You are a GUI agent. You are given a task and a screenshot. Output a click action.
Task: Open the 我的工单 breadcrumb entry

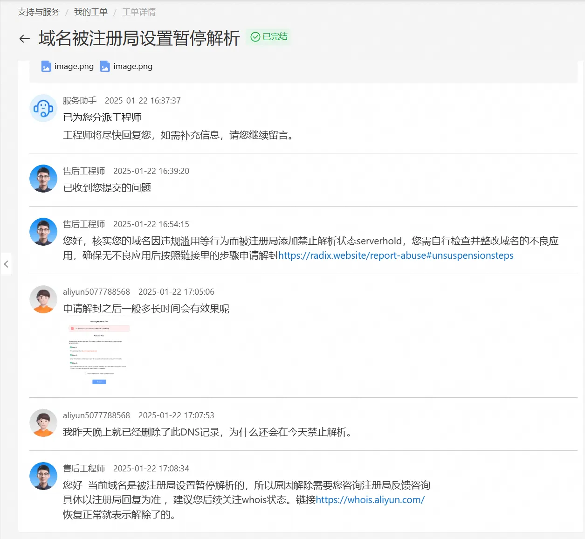(x=90, y=12)
